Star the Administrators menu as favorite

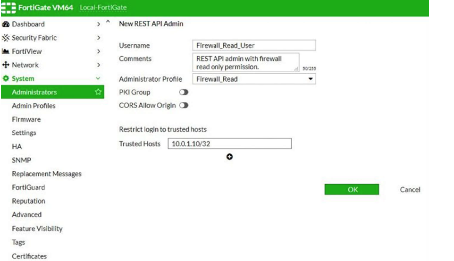click(x=98, y=92)
